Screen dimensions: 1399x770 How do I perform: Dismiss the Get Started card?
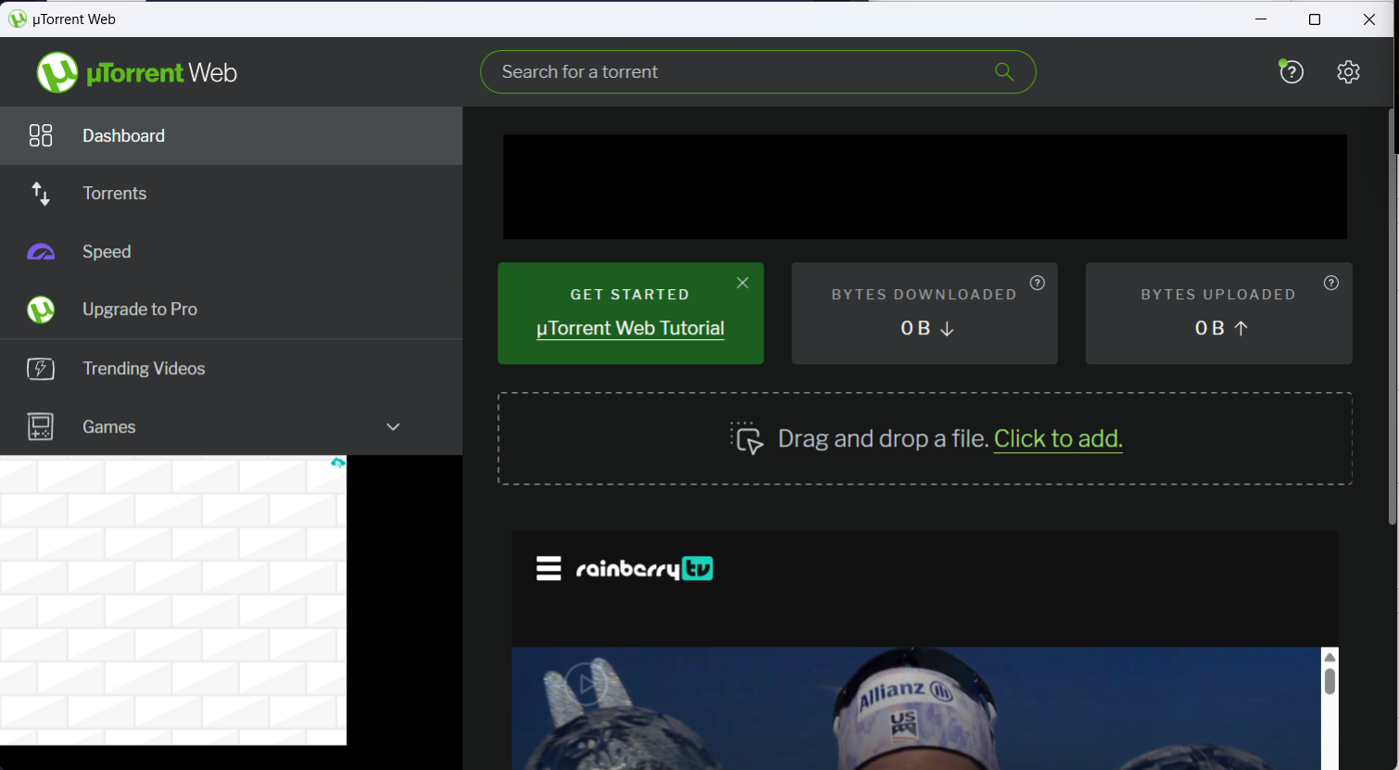[742, 283]
